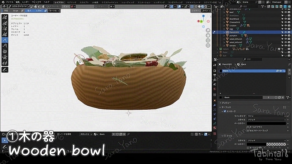Toggle the nature collection exclude checkbox
This screenshot has height=164, width=292.
click(279, 49)
